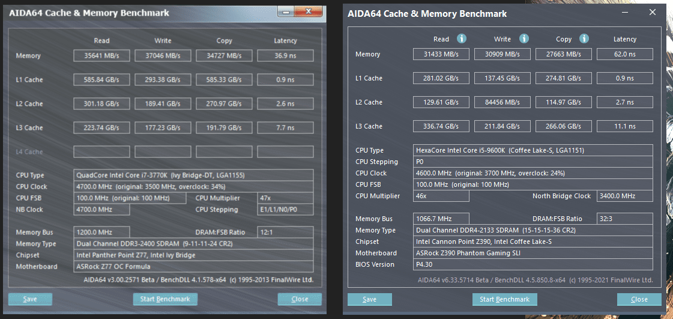The height and width of the screenshot is (319, 673).
Task: Select the 336.74 GB/s L3 read value
Action: pos(441,126)
